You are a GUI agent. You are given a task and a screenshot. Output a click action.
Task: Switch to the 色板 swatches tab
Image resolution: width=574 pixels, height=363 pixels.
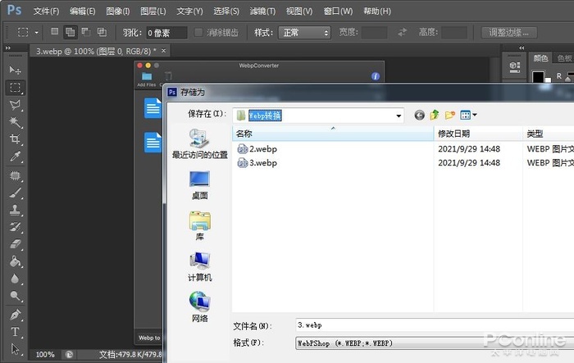(x=565, y=58)
